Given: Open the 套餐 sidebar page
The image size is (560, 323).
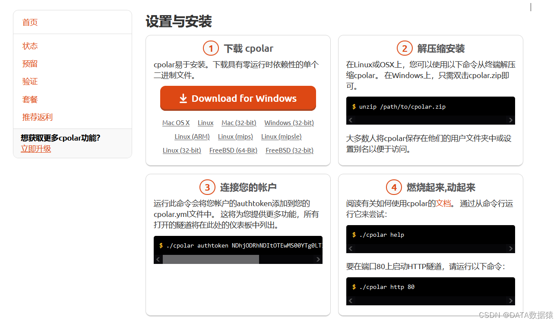Looking at the screenshot, I should pos(30,100).
